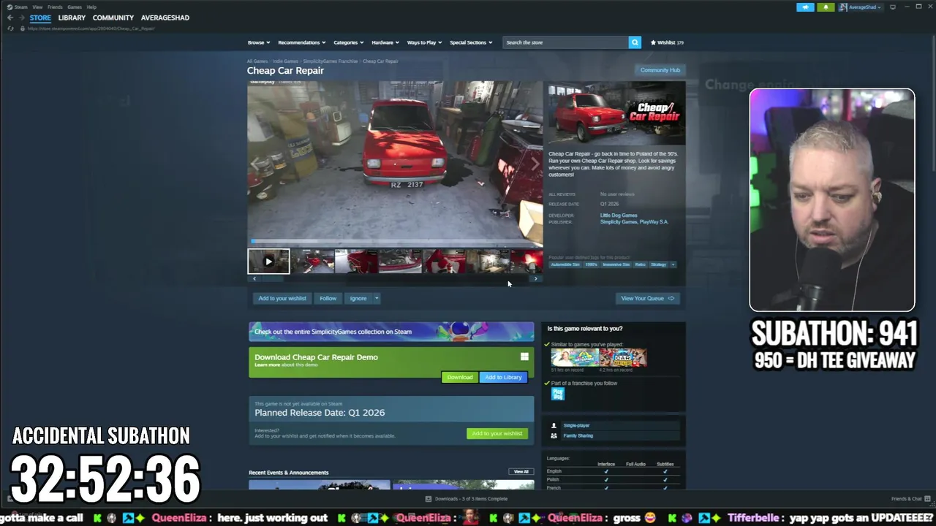Viewport: 936px width, 526px height.
Task: Open the Friends menu
Action: (55, 7)
